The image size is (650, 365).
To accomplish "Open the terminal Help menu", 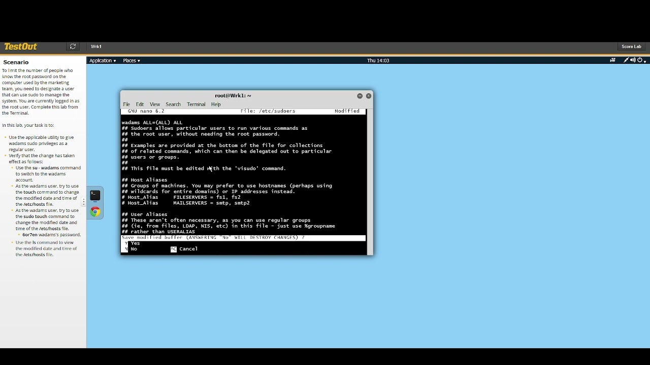I will point(216,104).
